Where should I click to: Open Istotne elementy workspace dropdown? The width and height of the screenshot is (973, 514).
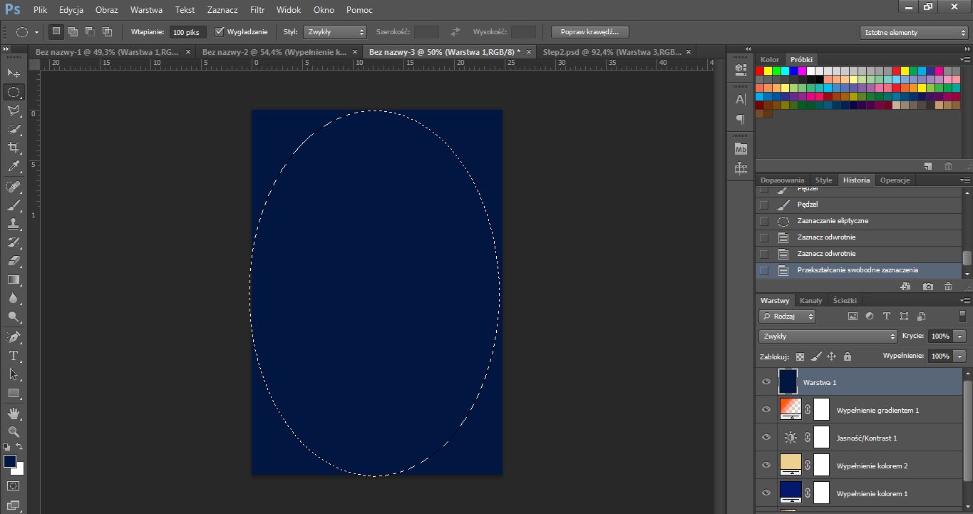point(914,32)
